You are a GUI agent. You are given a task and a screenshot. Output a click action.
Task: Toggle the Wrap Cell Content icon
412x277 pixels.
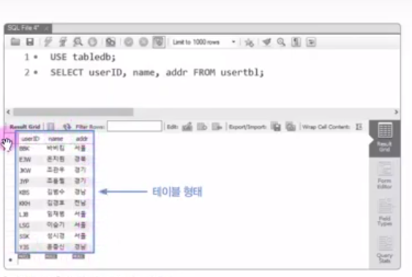click(359, 127)
